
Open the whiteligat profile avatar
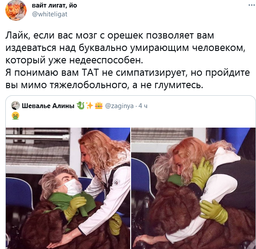click(x=16, y=10)
